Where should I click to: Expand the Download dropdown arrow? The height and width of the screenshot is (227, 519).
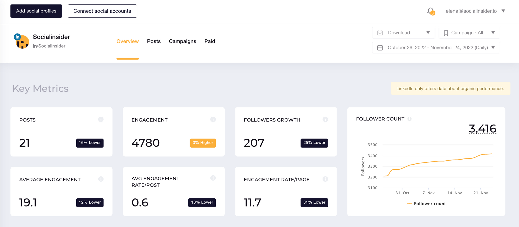click(428, 33)
